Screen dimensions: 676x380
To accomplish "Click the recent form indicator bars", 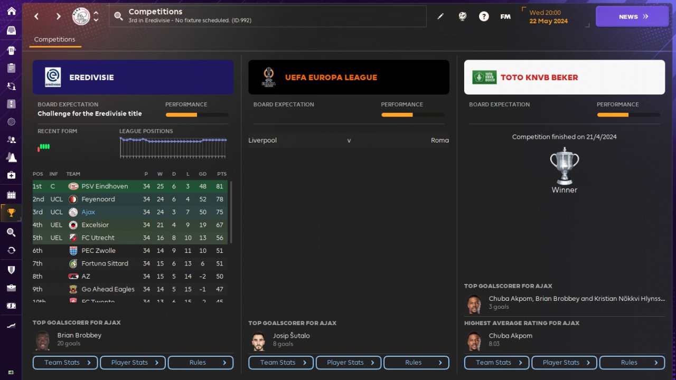I will [x=43, y=147].
